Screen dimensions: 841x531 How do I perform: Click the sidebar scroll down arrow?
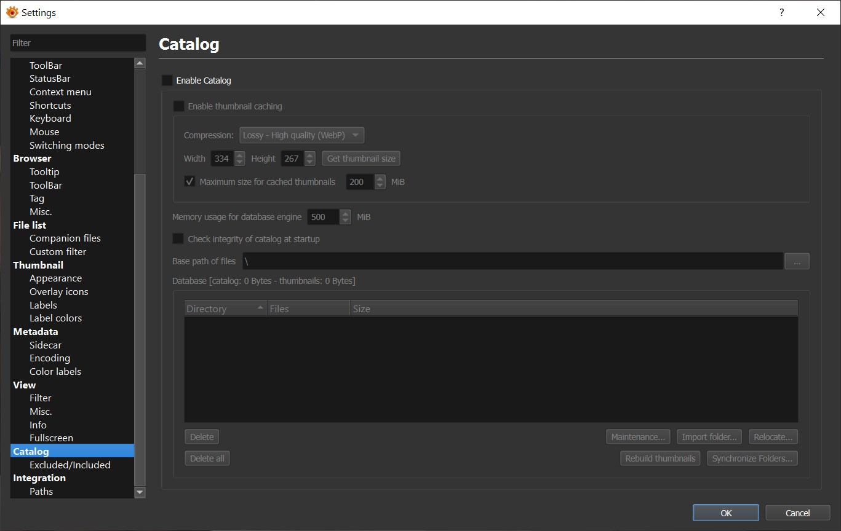pyautogui.click(x=140, y=492)
